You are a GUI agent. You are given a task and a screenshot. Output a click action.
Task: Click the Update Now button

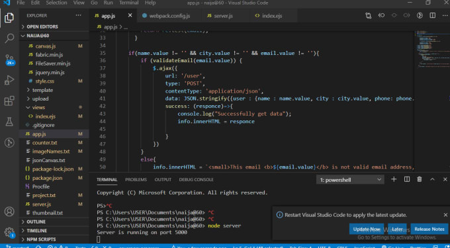pos(367,229)
